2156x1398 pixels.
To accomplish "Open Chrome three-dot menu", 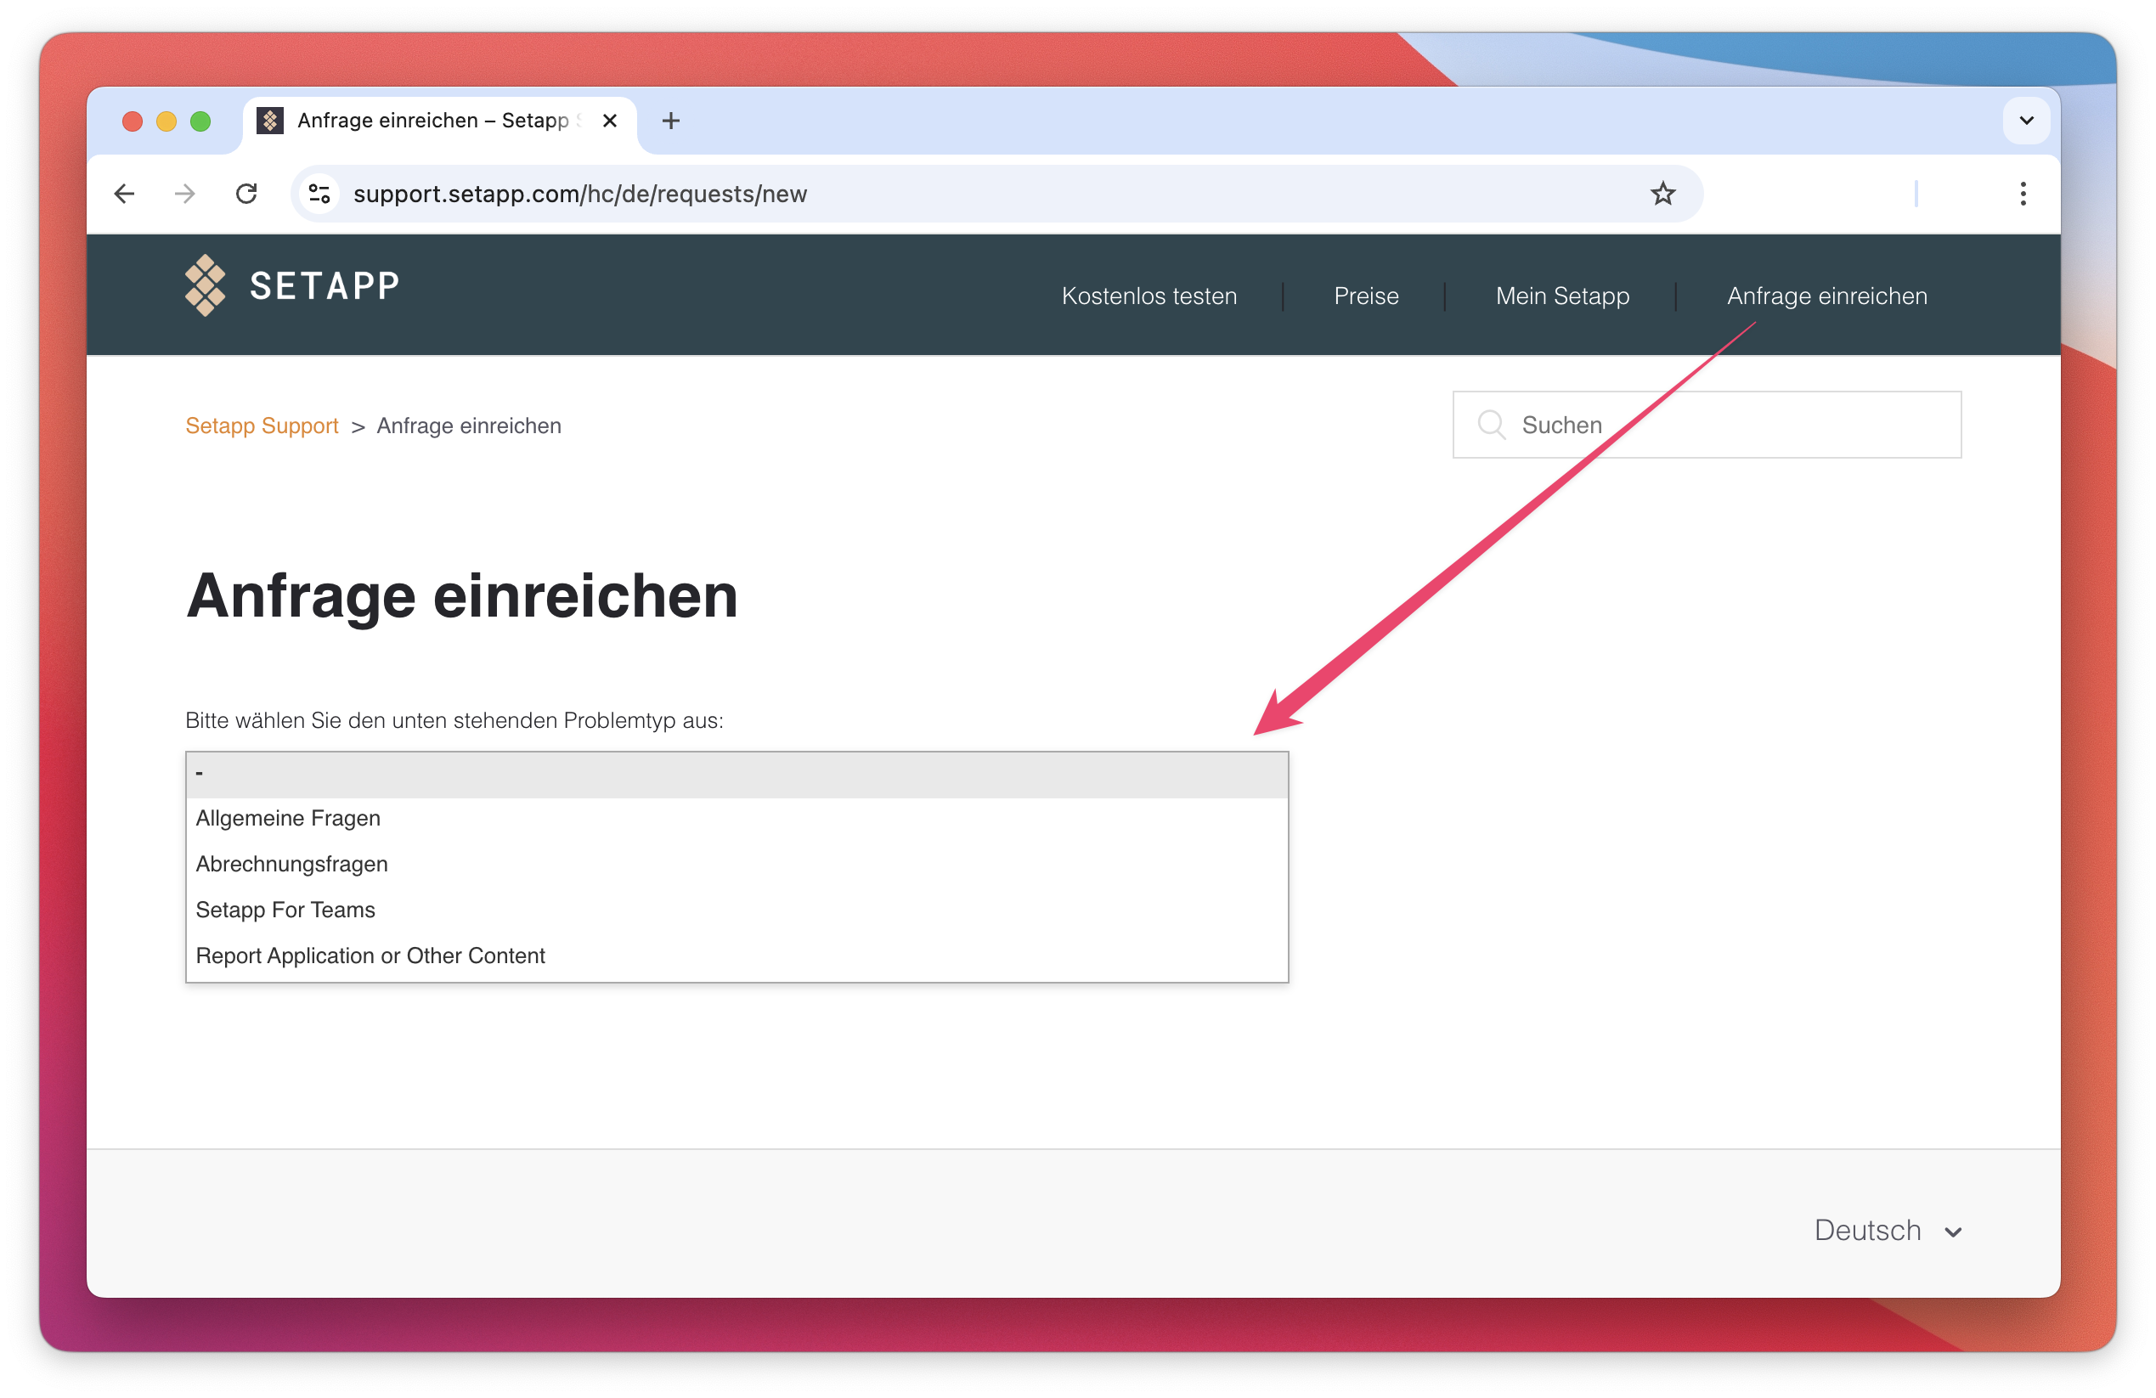I will tap(2023, 194).
